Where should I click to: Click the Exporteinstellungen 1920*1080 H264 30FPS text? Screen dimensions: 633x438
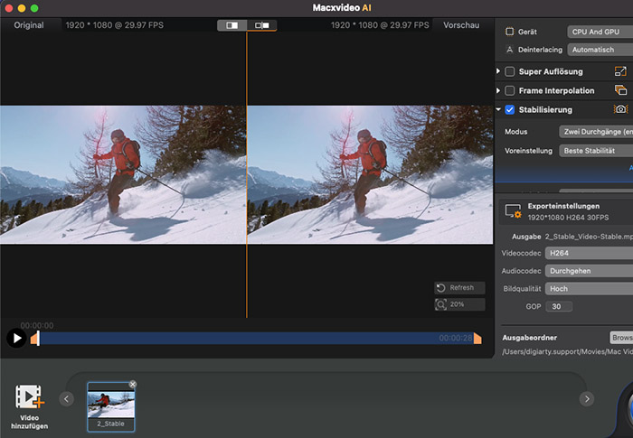click(568, 218)
